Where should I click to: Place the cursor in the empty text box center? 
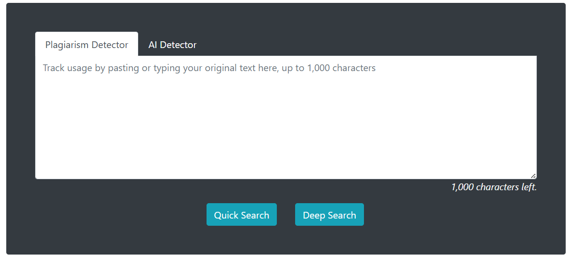click(286, 117)
